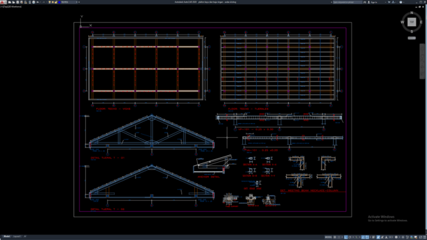Toggle Isometric drafting in status bar
Viewport: 427px width, 240px height.
(356, 237)
